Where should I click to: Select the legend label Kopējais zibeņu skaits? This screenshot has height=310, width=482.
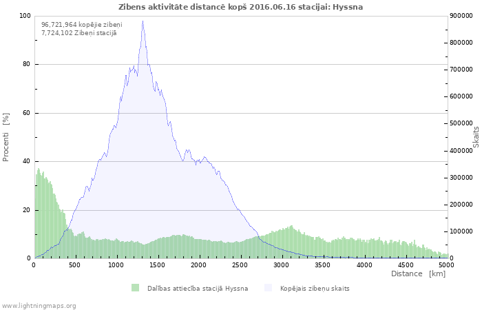coord(314,288)
